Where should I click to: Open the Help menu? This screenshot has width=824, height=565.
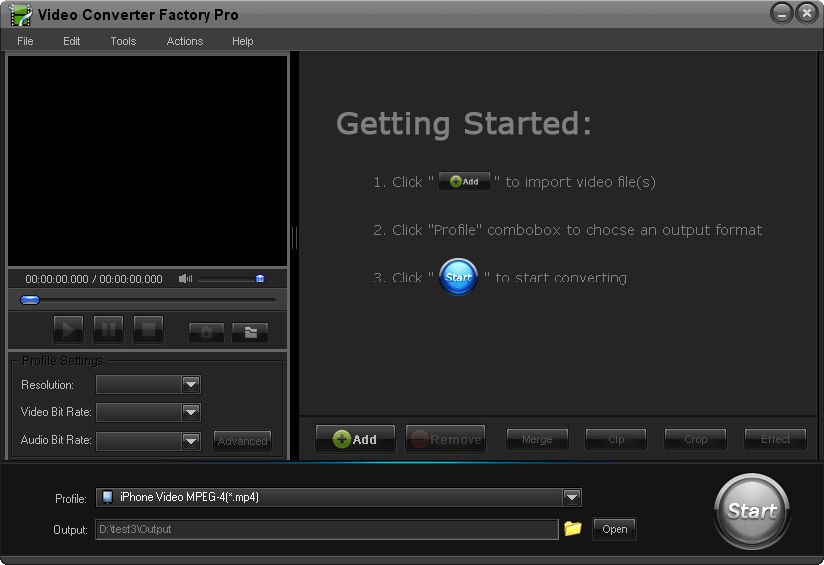click(x=242, y=41)
